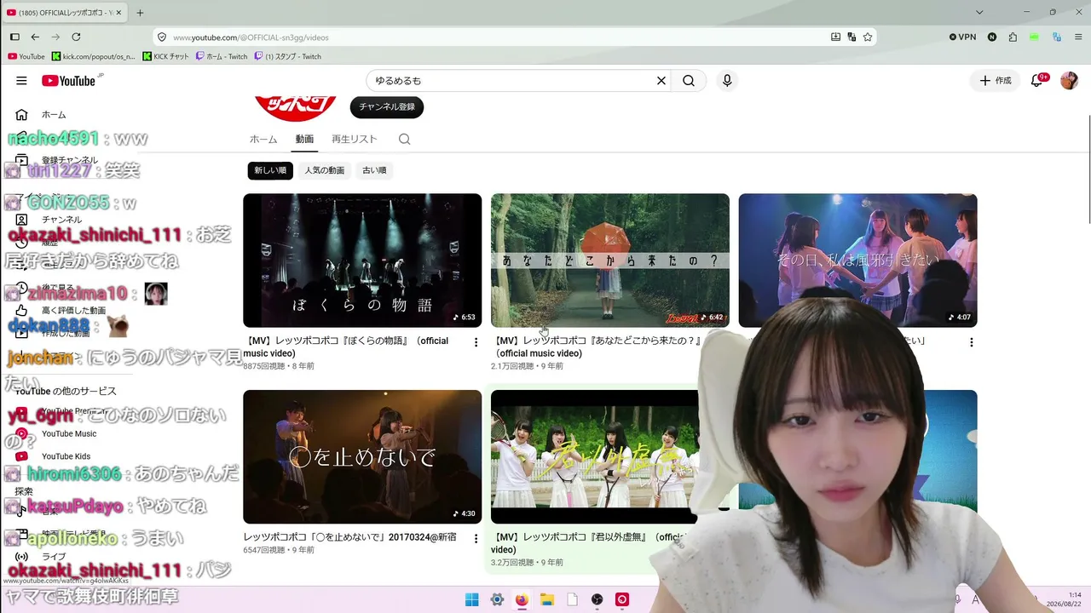Viewport: 1091px width, 613px height.
Task: Open the browser application menu
Action: click(x=1077, y=37)
